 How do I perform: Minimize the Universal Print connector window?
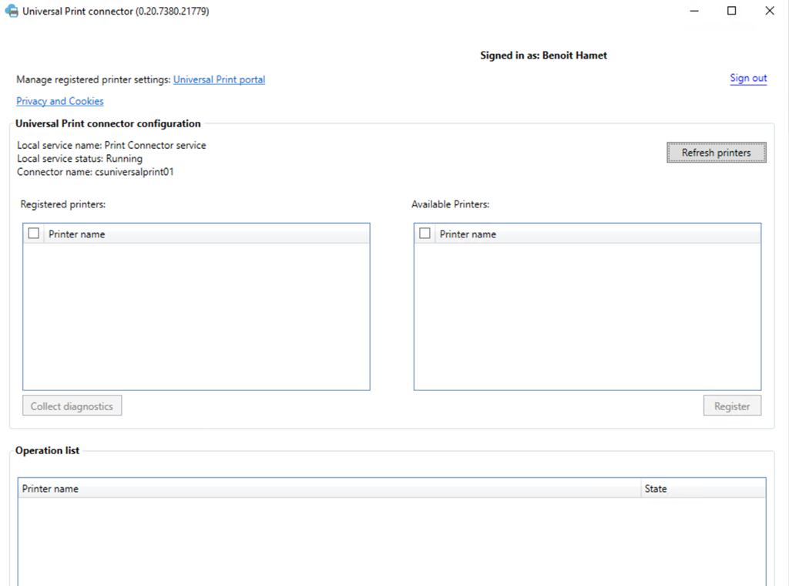(x=694, y=11)
